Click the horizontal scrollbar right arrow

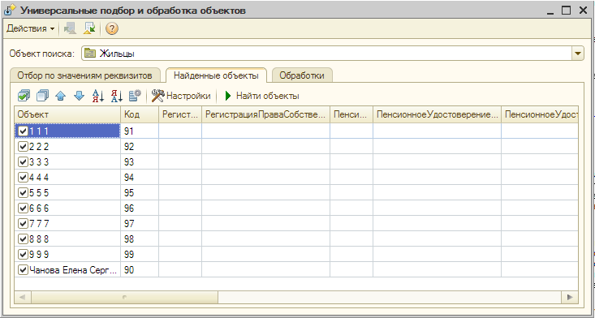click(570, 297)
